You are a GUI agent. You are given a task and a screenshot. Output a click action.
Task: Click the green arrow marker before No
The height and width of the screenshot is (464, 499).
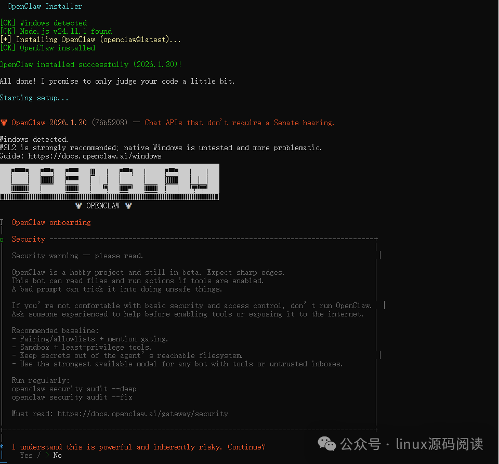click(x=47, y=455)
